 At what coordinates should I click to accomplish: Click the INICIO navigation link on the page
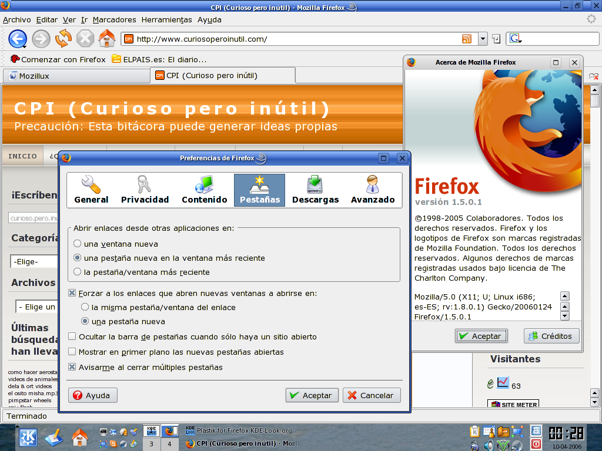click(23, 156)
